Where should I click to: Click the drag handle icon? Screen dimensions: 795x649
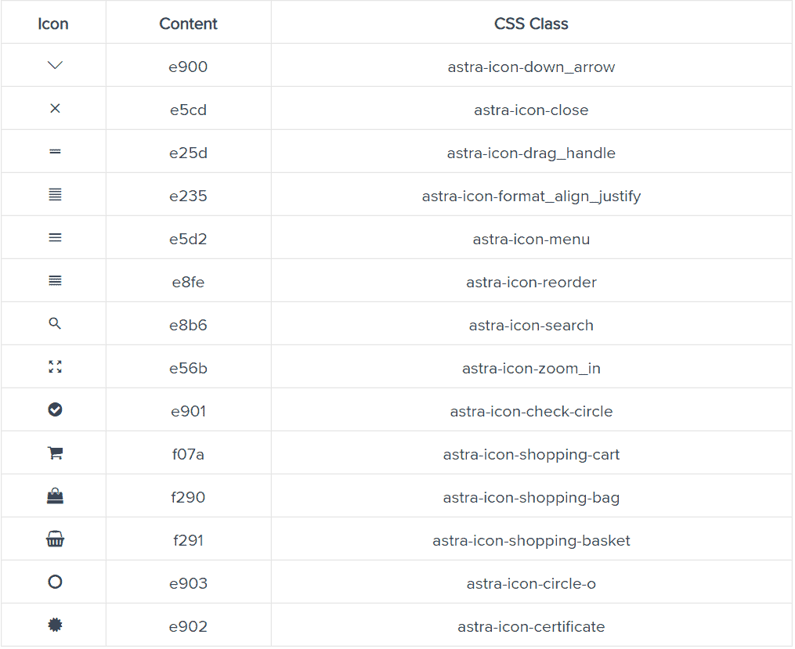tap(55, 152)
